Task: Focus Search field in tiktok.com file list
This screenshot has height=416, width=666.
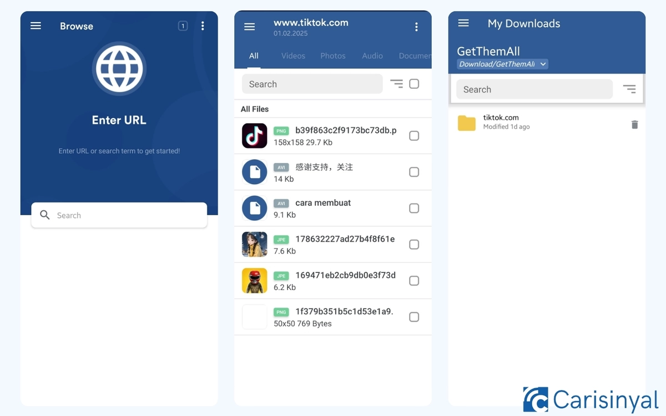Action: point(312,84)
